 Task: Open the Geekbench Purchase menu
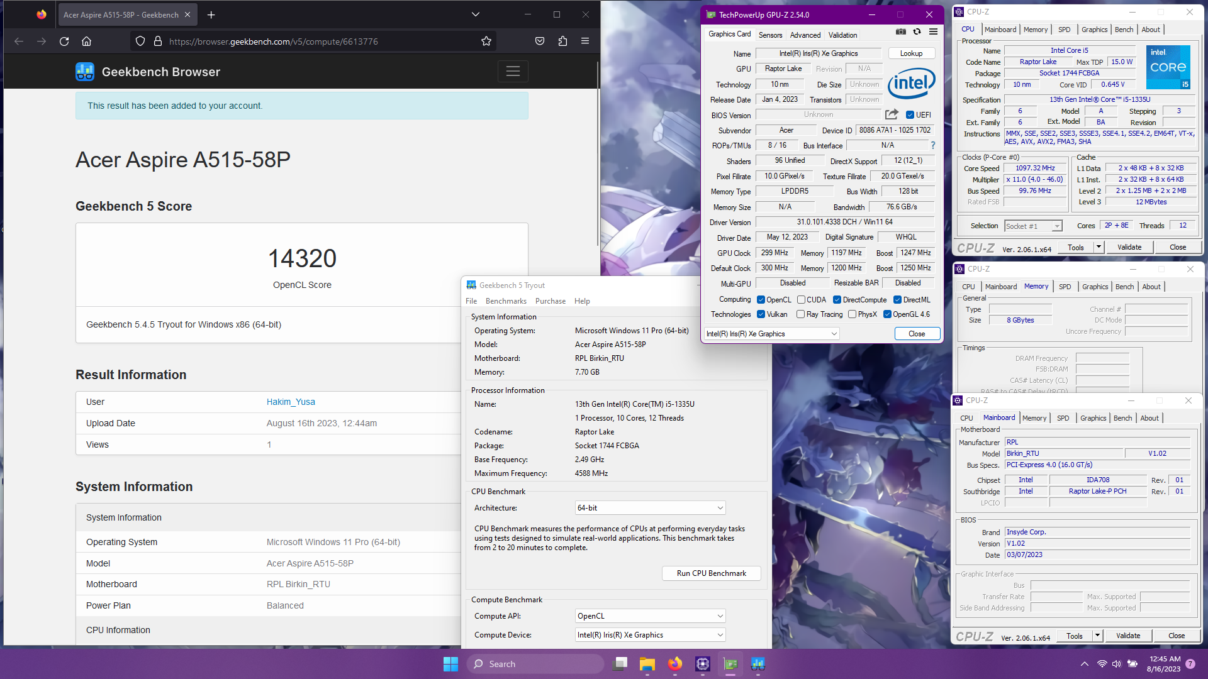[x=551, y=301]
